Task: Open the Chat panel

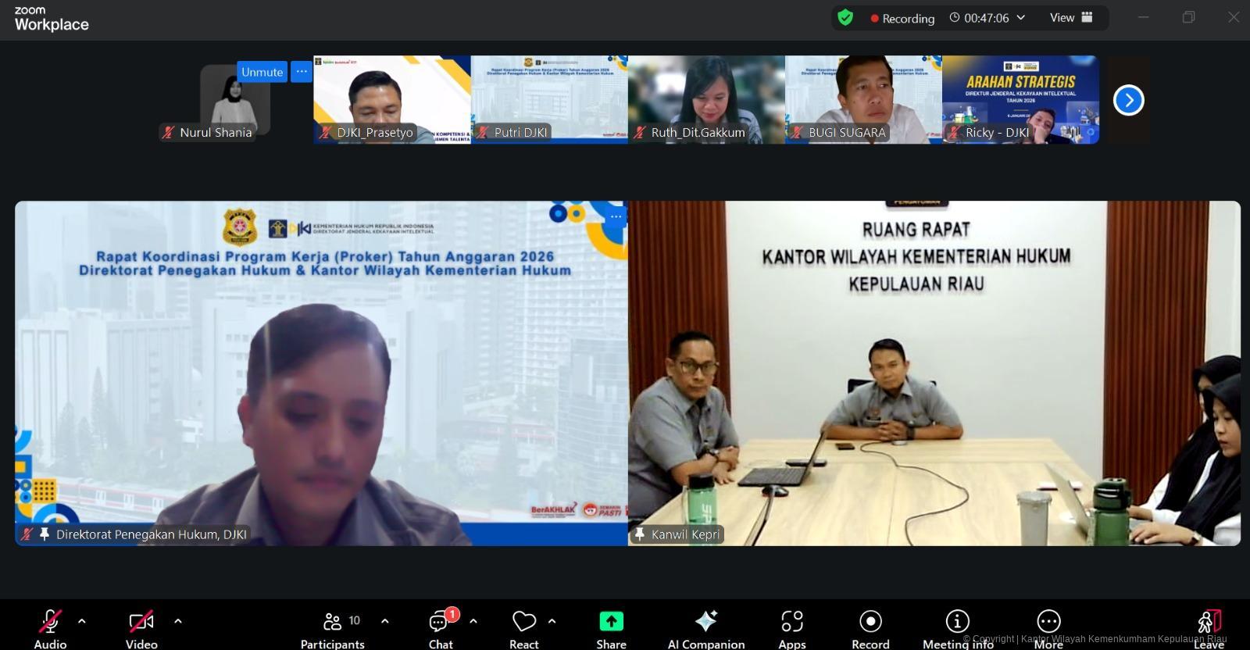Action: pyautogui.click(x=440, y=622)
